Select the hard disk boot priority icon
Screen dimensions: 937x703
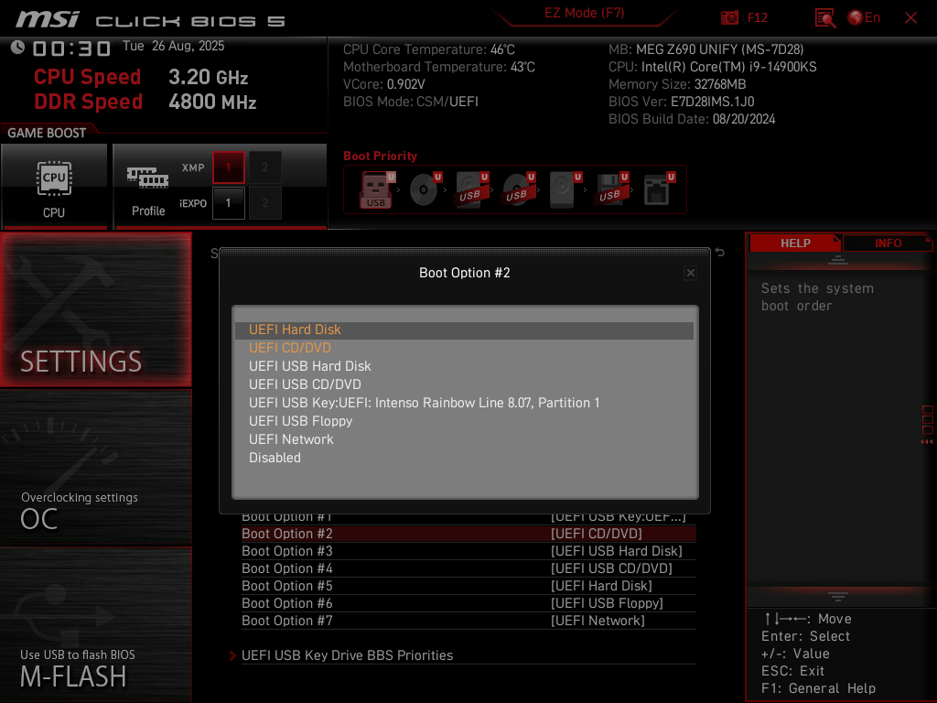point(565,189)
